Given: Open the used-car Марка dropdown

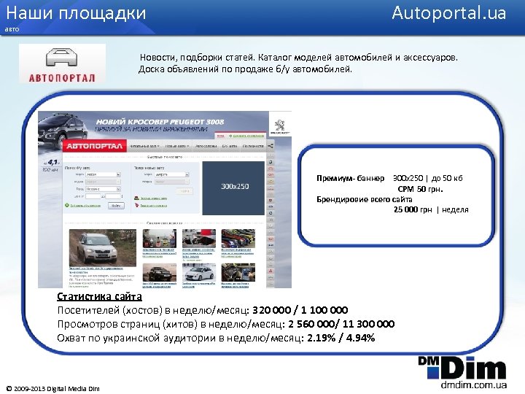Looking at the screenshot, I should click(x=103, y=174).
